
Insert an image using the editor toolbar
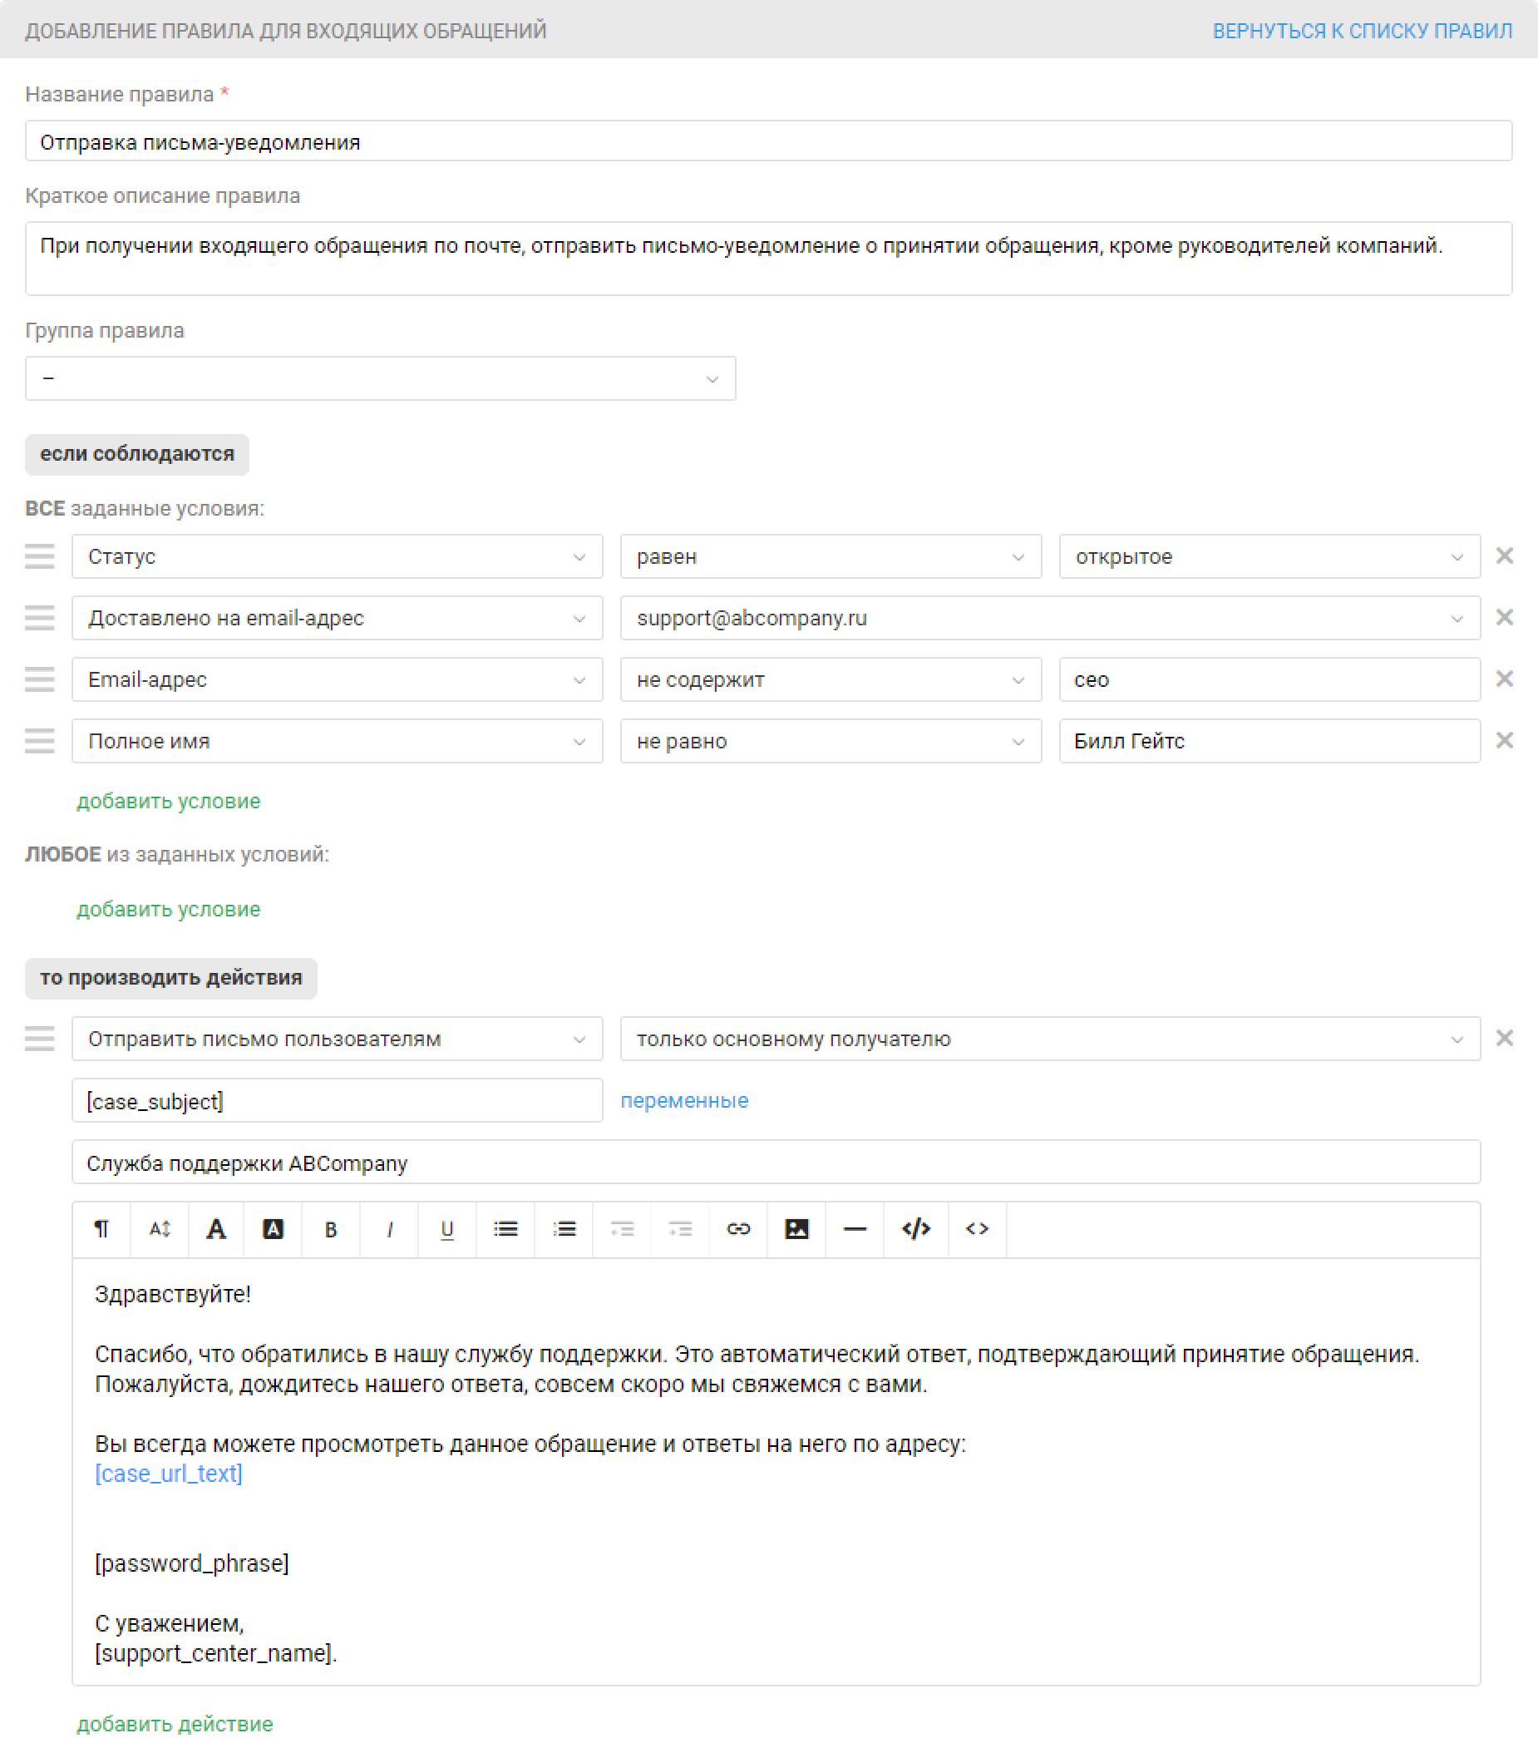click(x=796, y=1230)
